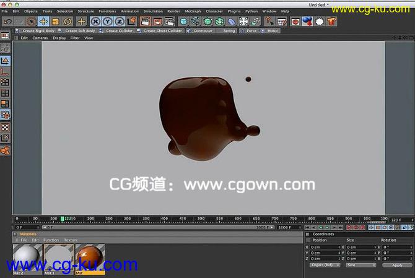
Task: Click the green timeline playhead marker
Action: click(x=63, y=219)
